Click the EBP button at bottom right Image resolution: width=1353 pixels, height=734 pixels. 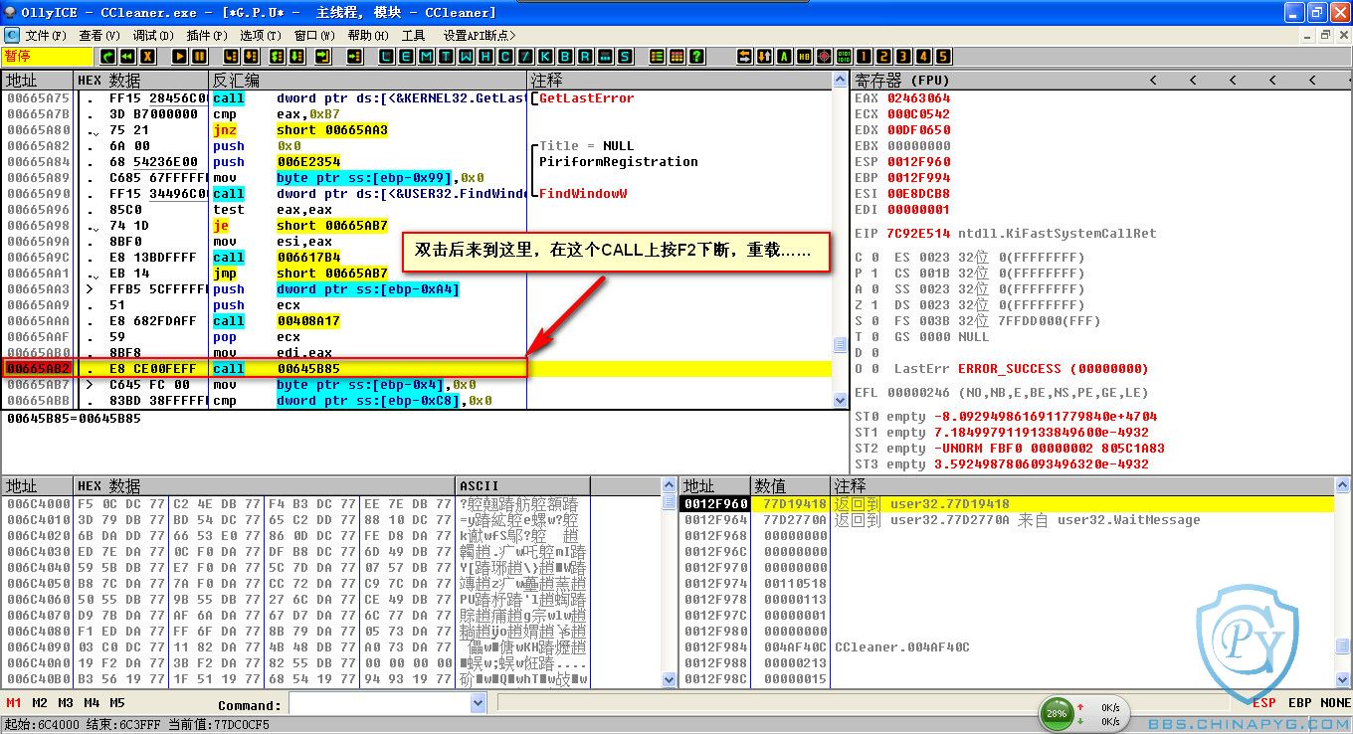1300,703
